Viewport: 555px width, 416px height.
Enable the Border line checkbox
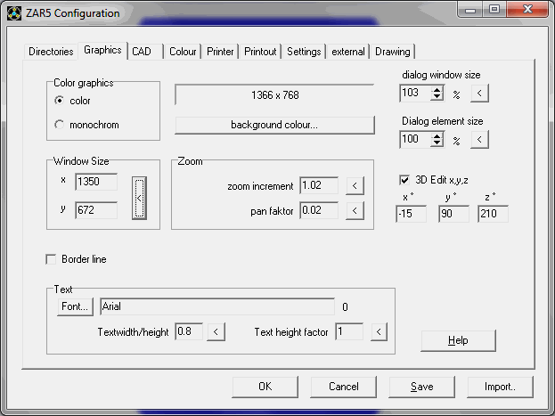coord(51,259)
